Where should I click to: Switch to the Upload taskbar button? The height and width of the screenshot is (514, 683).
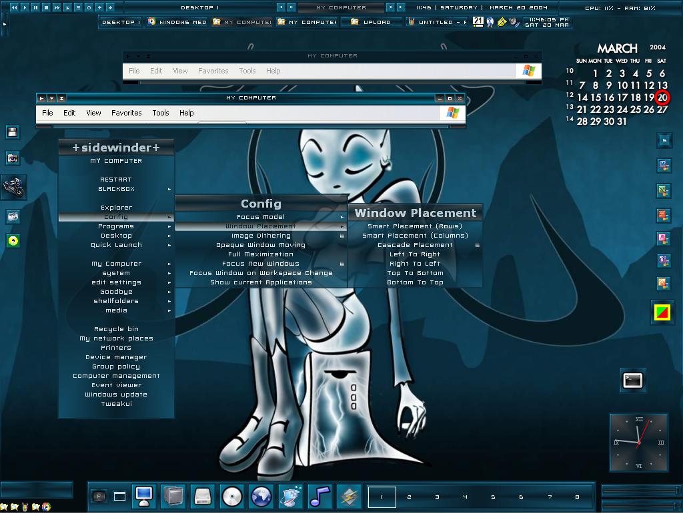coord(372,22)
